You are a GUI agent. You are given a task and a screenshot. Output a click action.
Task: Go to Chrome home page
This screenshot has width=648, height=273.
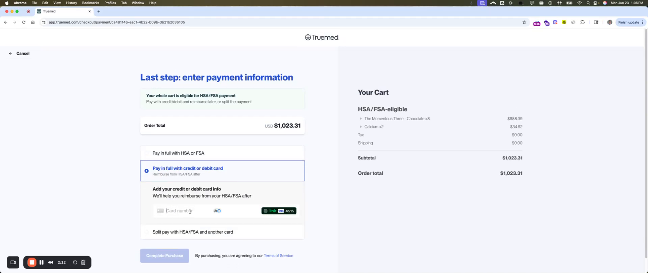click(33, 22)
